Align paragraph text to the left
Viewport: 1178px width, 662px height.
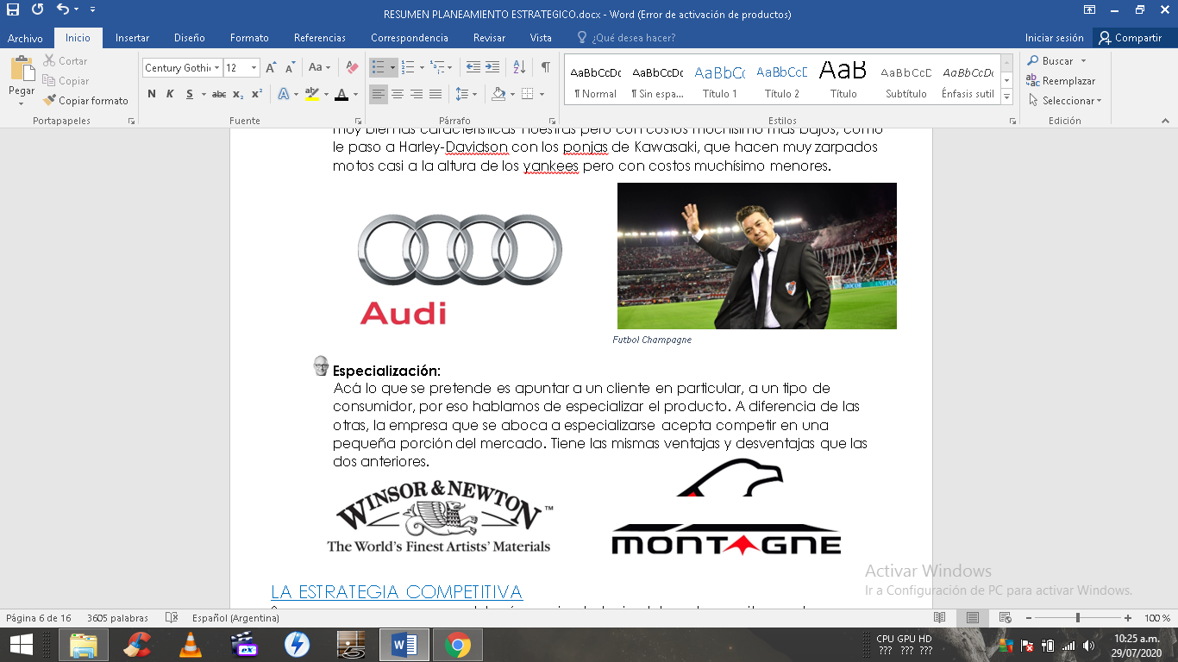pos(379,94)
